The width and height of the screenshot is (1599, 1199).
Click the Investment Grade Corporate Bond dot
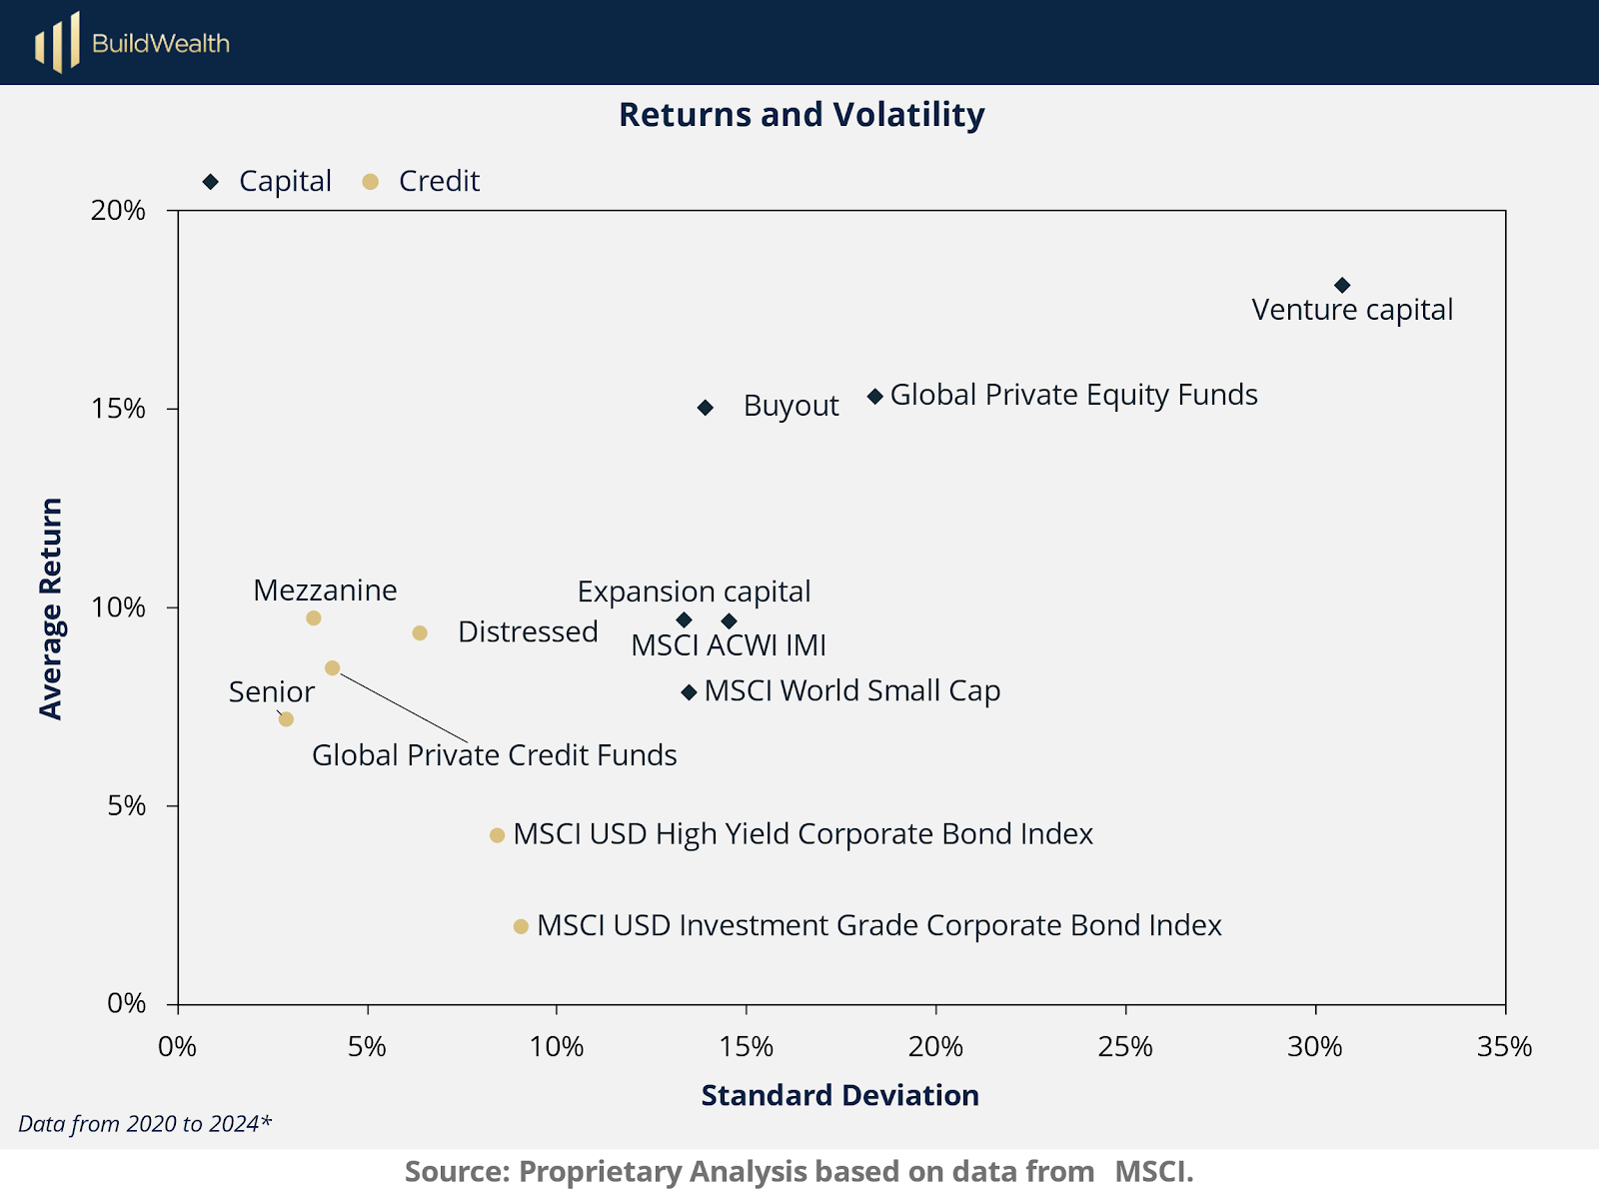click(x=521, y=927)
